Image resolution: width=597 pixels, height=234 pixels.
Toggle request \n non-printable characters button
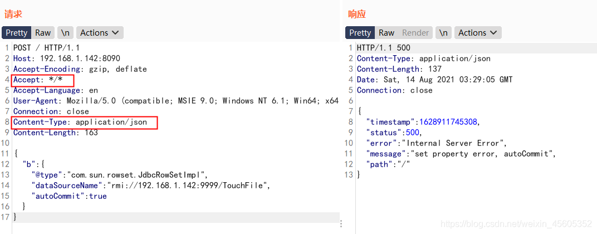[65, 33]
